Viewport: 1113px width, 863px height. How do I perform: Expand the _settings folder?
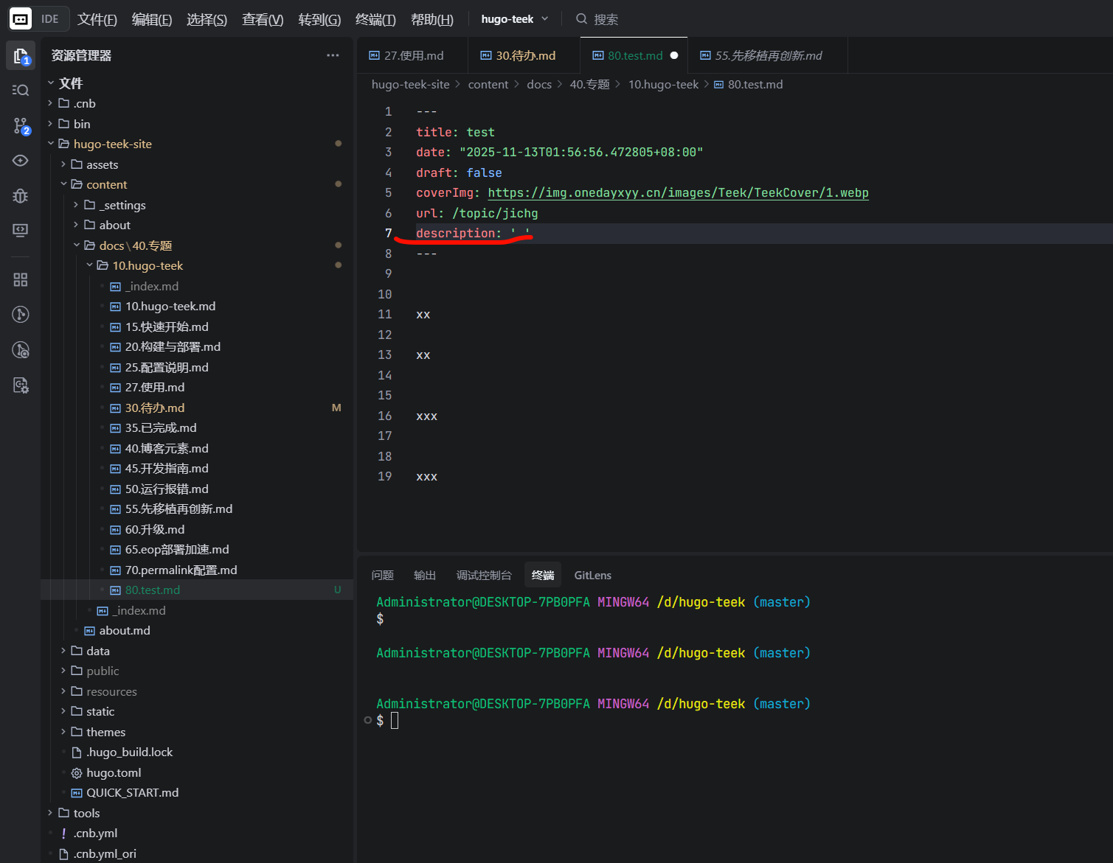click(123, 205)
